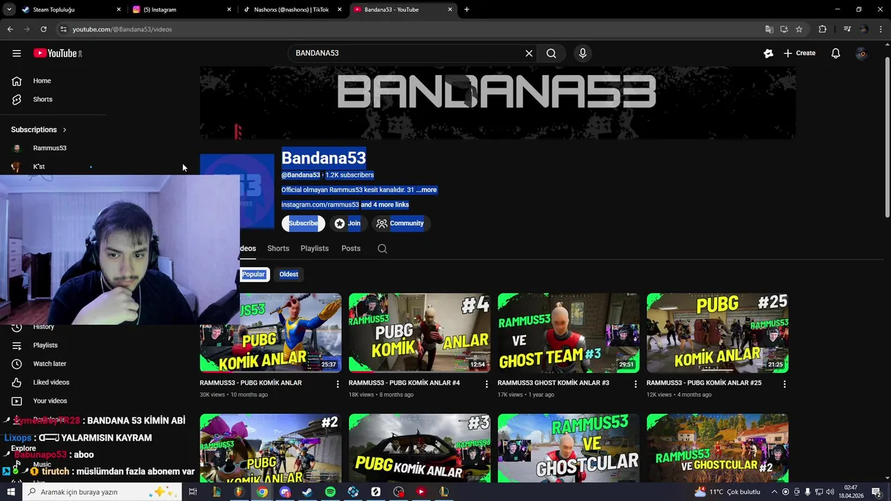Open History in the sidebar
Screen dimensions: 891x501
coord(43,326)
